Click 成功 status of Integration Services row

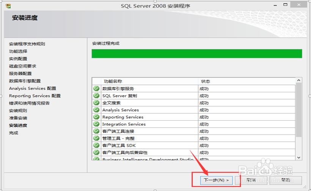[x=204, y=124]
